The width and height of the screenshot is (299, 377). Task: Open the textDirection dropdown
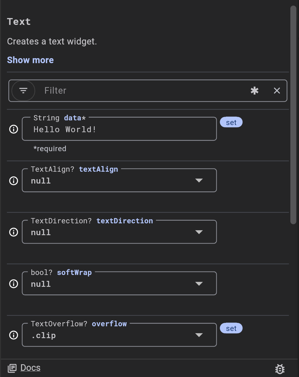(x=199, y=232)
